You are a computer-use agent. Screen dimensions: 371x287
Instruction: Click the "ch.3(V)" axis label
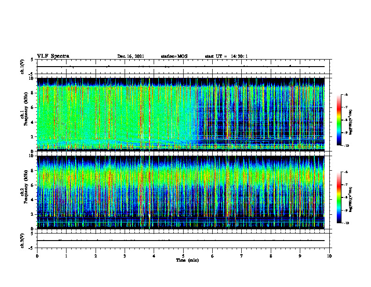click(x=22, y=241)
